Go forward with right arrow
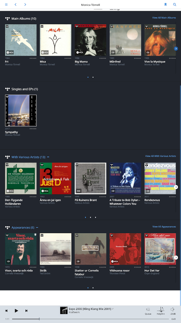The height and width of the screenshot is (323, 181). click(x=25, y=5)
